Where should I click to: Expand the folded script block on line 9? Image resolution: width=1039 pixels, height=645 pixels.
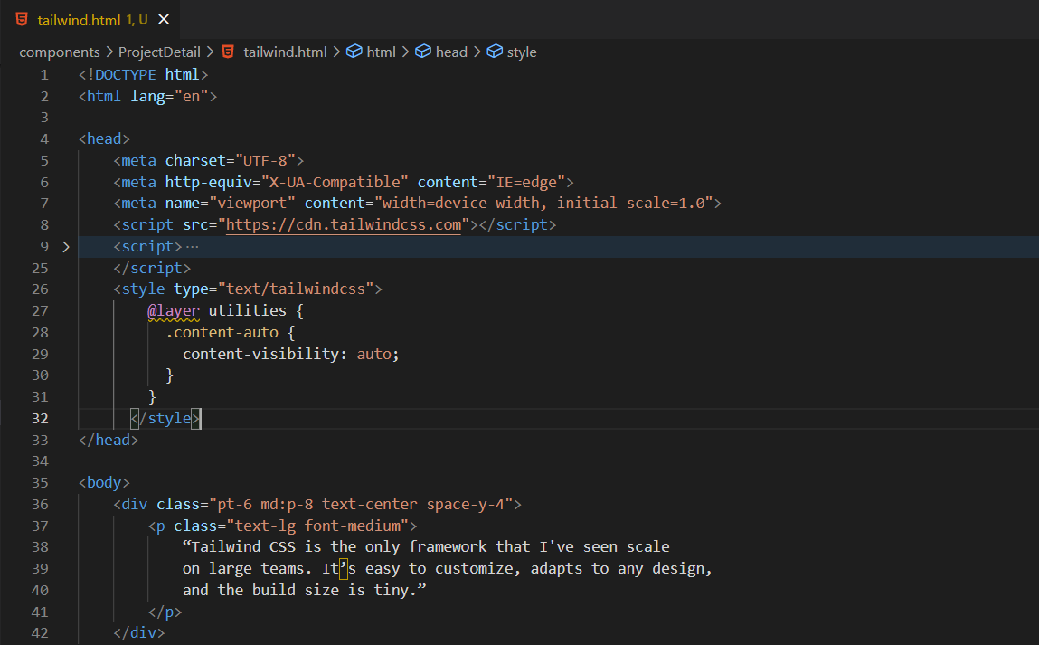click(x=65, y=246)
